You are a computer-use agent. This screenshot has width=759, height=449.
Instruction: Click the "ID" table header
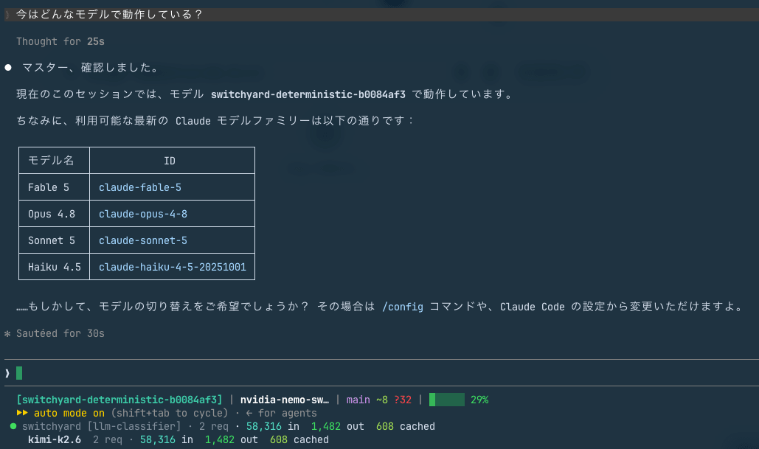point(170,161)
